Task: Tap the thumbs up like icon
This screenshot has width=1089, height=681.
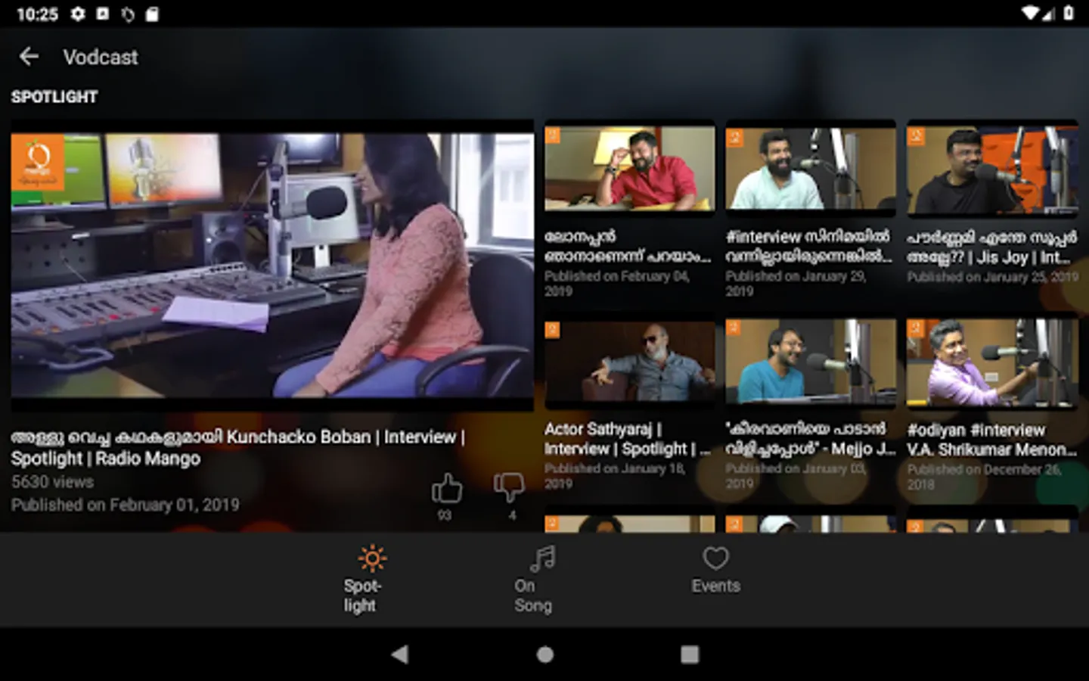Action: (x=446, y=489)
